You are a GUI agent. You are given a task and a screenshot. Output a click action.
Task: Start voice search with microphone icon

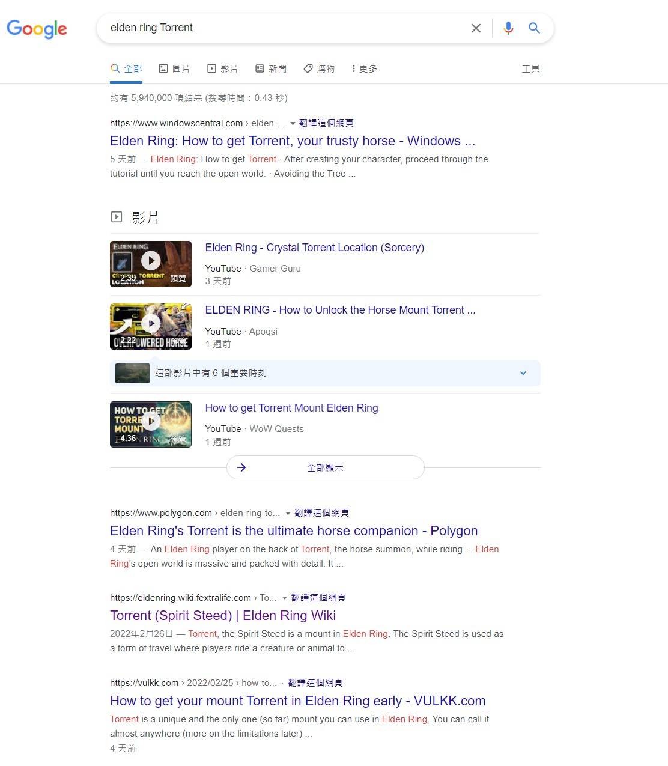(x=508, y=28)
